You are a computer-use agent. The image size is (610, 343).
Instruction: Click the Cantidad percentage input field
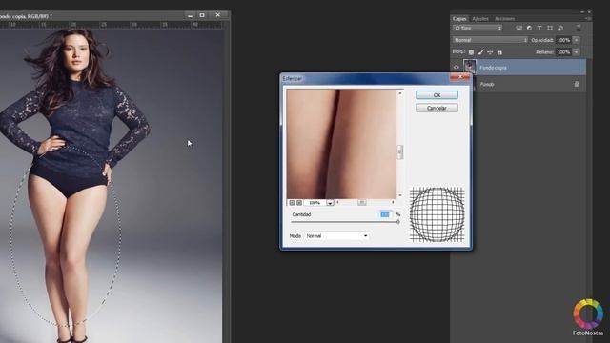[385, 214]
